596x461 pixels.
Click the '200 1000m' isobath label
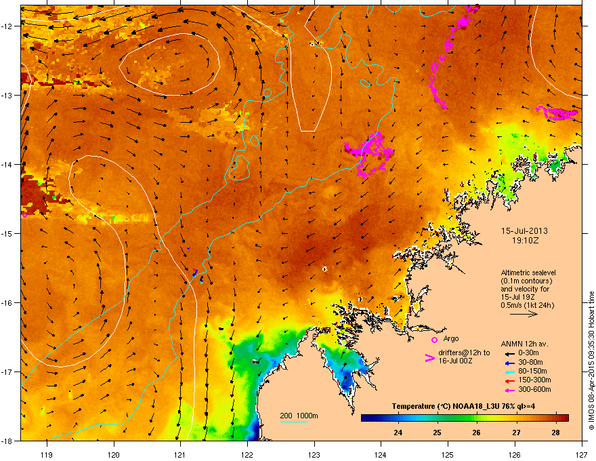299,416
